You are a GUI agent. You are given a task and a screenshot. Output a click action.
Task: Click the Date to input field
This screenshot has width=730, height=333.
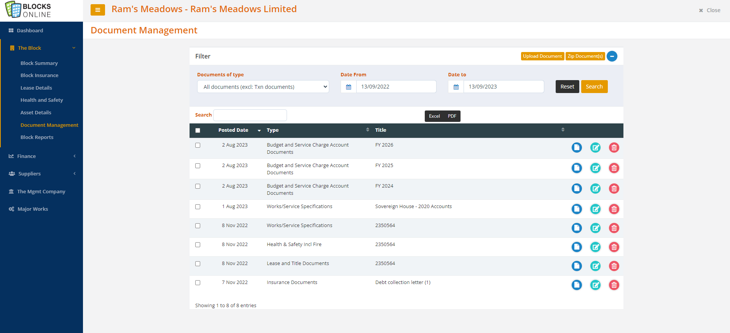pyautogui.click(x=504, y=87)
